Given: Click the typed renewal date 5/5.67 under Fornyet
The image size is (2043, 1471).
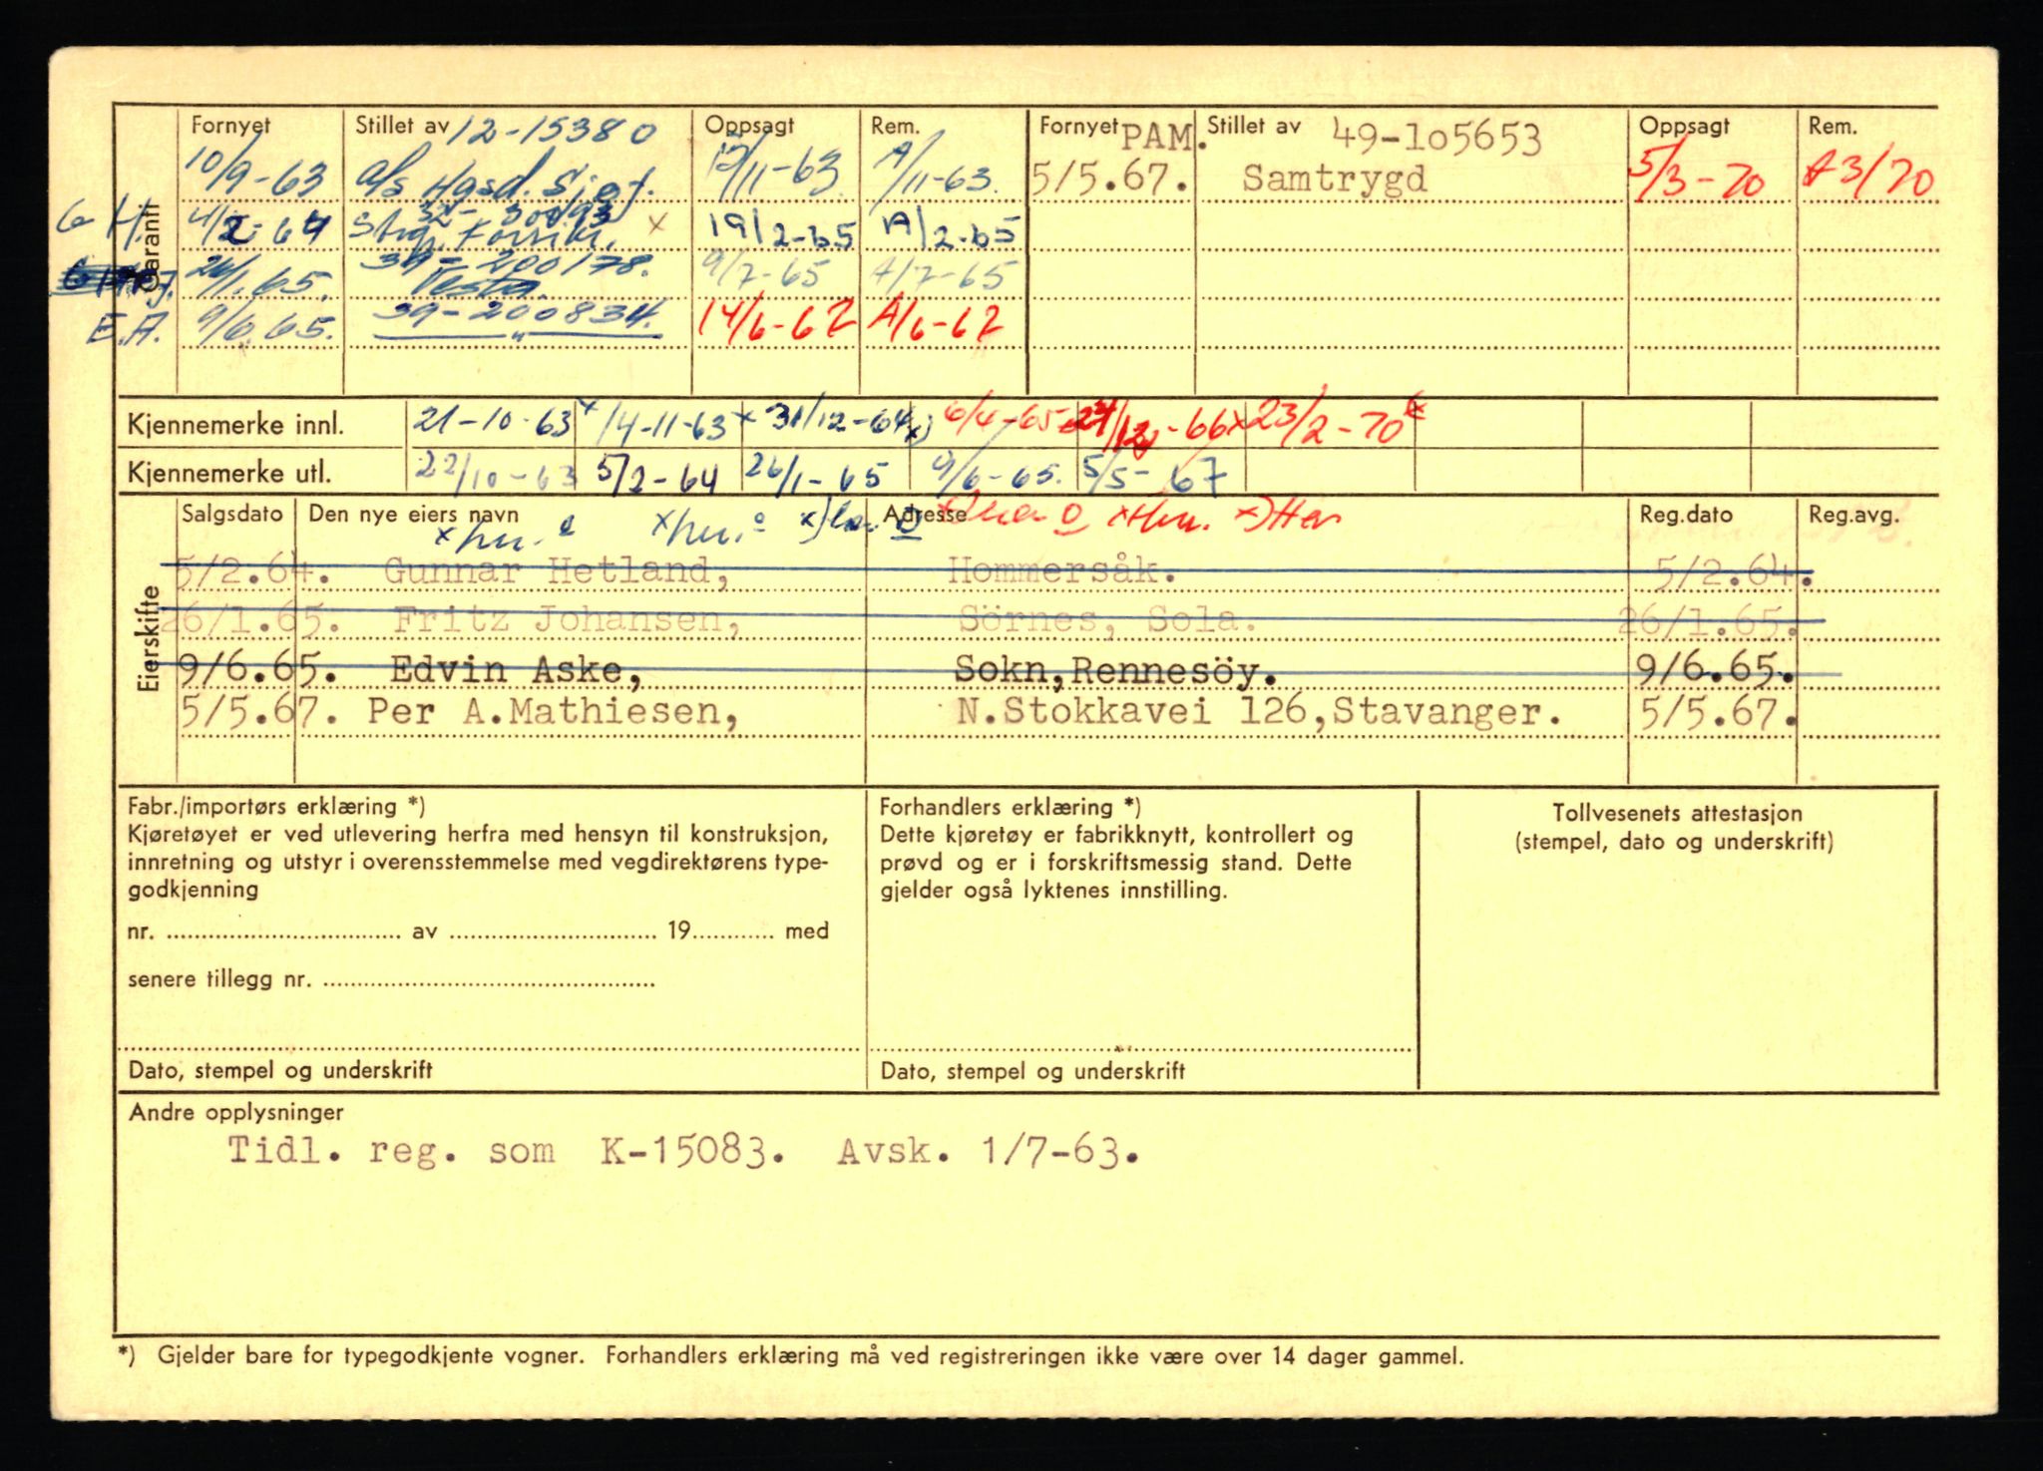Looking at the screenshot, I should pyautogui.click(x=1111, y=179).
